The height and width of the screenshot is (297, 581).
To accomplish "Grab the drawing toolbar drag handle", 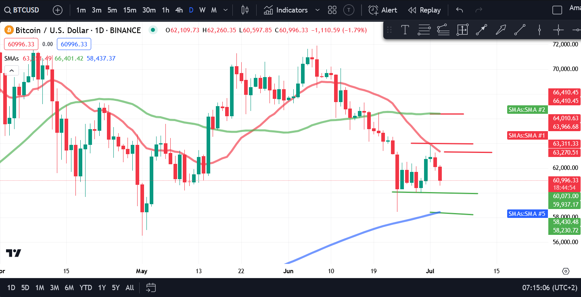I will (x=389, y=29).
